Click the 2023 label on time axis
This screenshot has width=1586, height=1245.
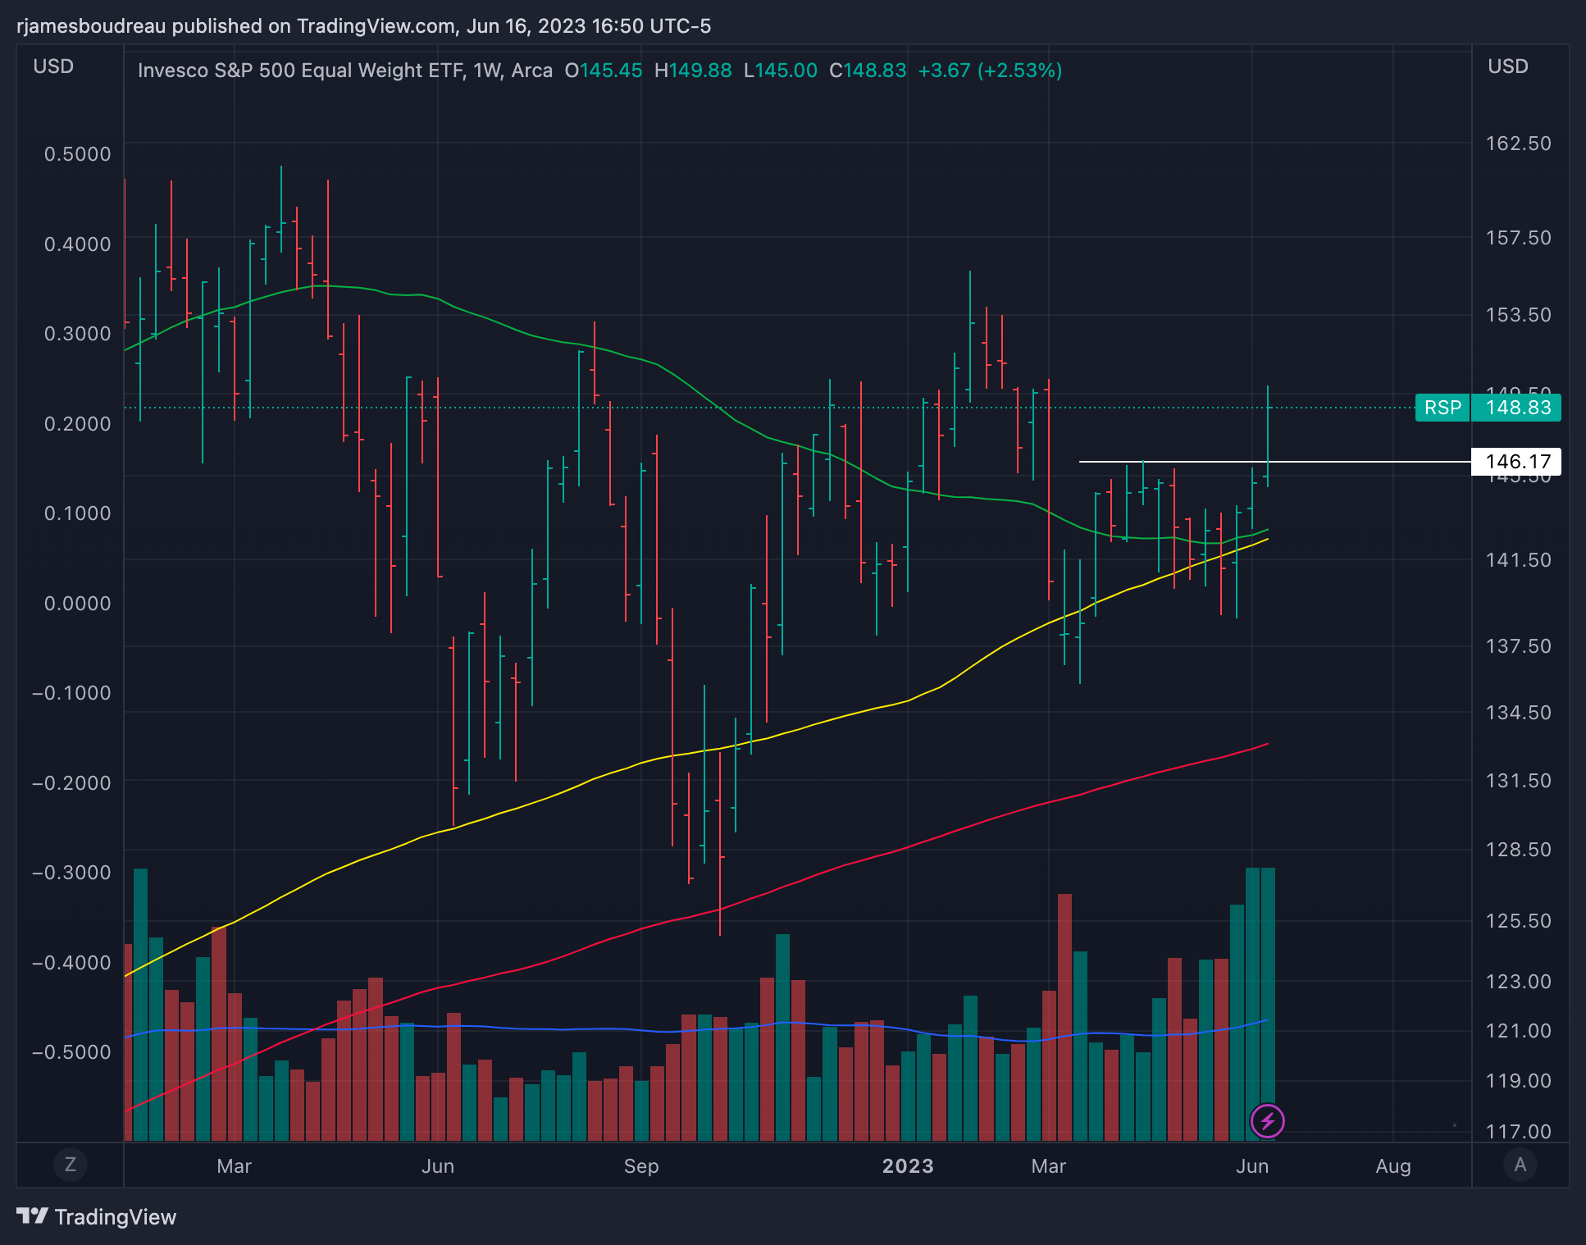(907, 1165)
